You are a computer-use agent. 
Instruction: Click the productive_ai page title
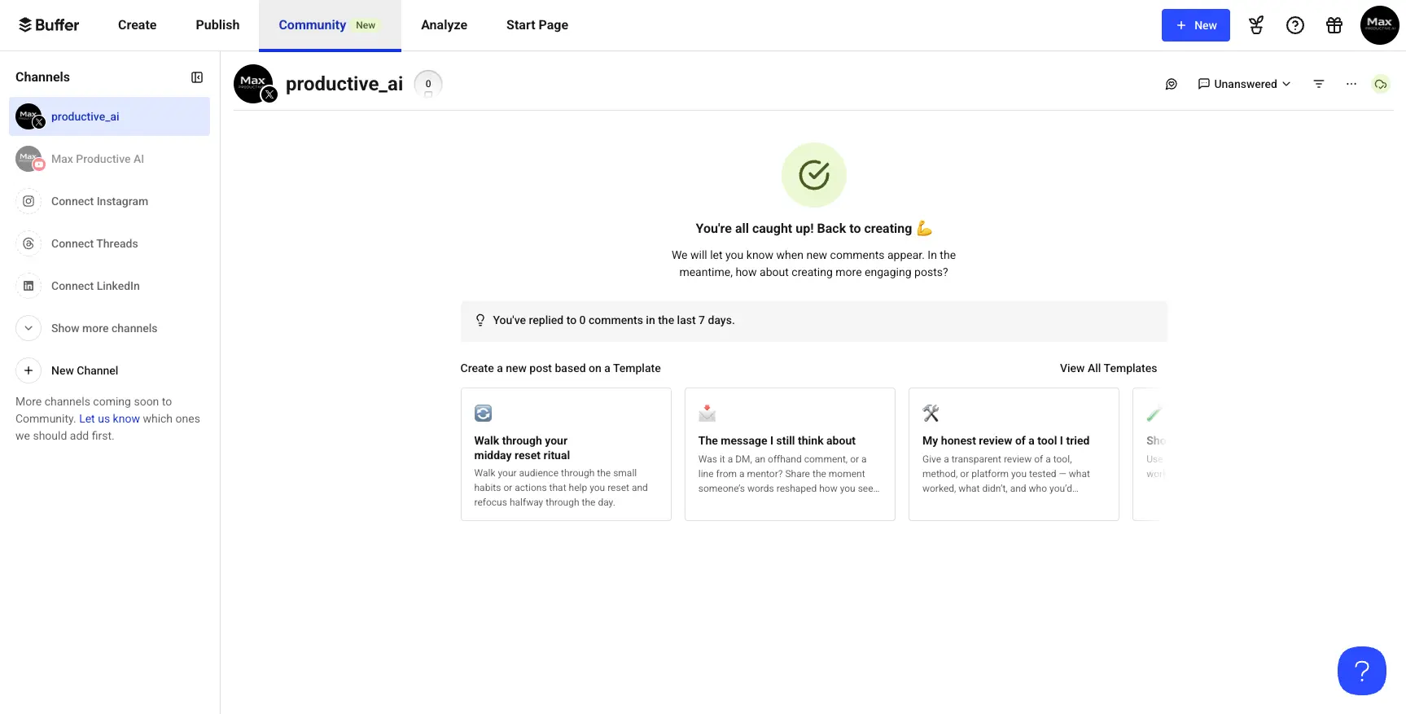tap(344, 84)
